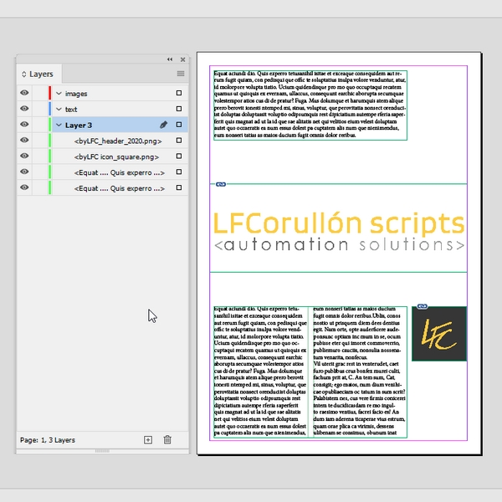The image size is (502, 502).
Task: Click selection square for first Equat item
Action: click(x=179, y=172)
